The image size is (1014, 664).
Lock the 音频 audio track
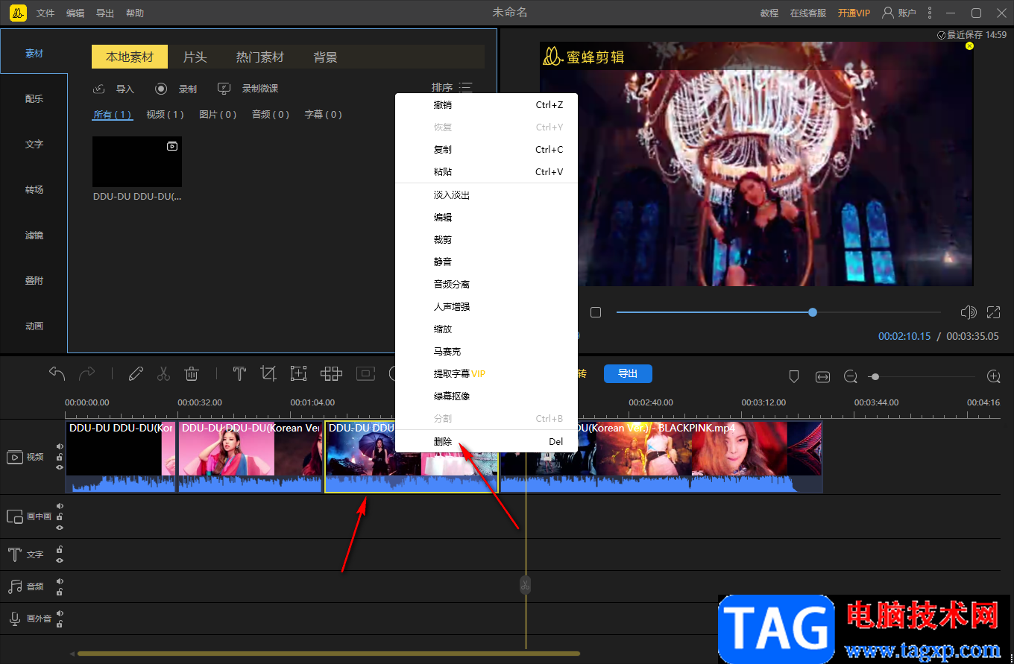point(60,592)
